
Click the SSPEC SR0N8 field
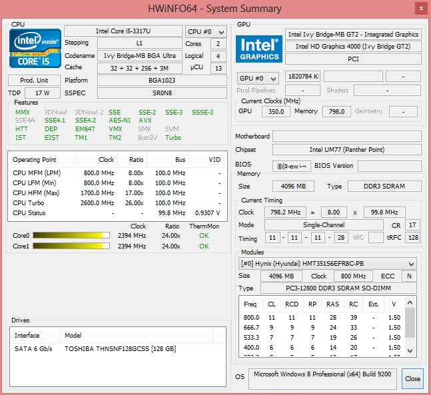point(162,93)
